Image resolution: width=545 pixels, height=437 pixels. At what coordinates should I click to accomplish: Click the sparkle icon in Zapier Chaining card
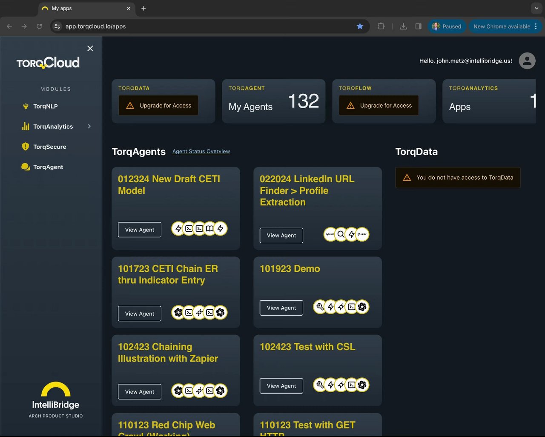coord(199,391)
